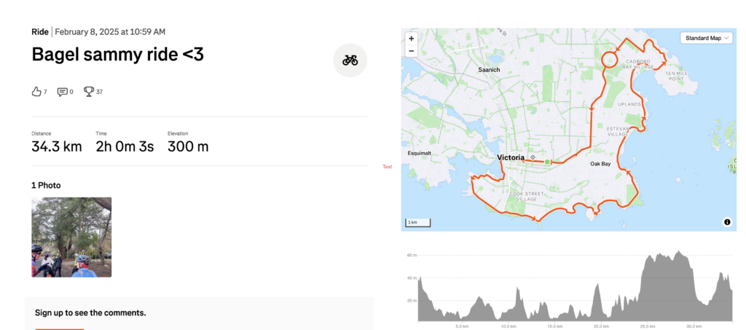Click the bicycle activity type icon
The image size is (746, 330).
[350, 60]
